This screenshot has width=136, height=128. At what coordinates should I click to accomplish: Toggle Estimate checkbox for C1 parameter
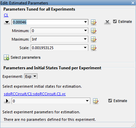(115, 22)
